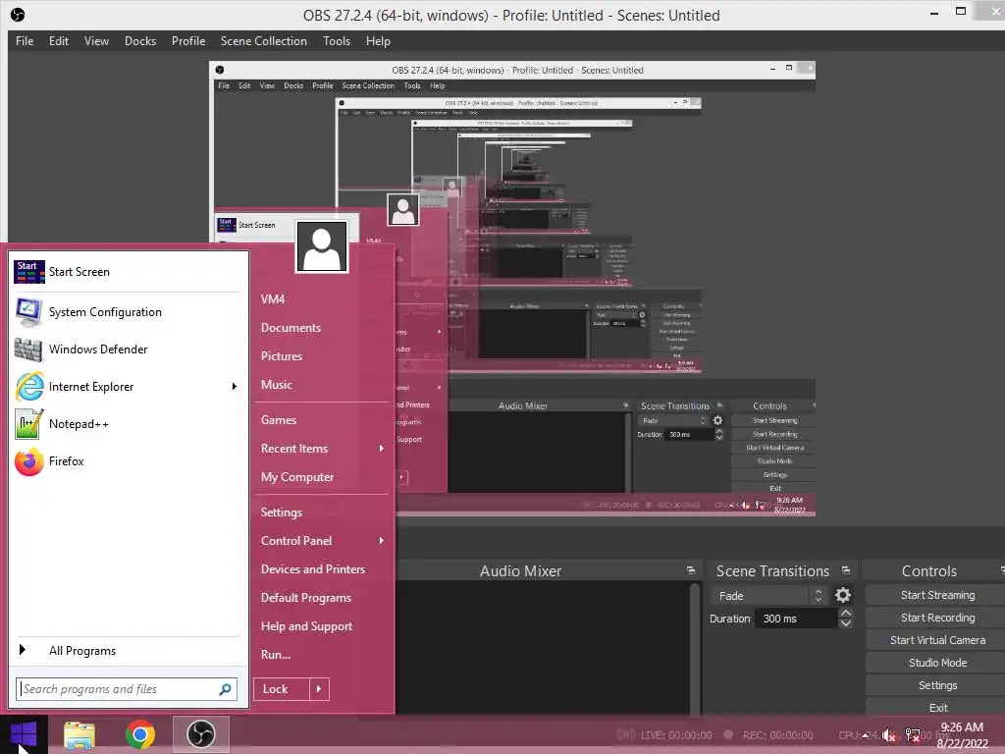The height and width of the screenshot is (754, 1005).
Task: Pop out the Scene Transitions dock
Action: point(846,570)
